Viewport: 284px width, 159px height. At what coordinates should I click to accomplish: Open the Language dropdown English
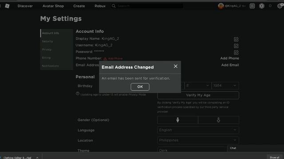click(x=198, y=130)
